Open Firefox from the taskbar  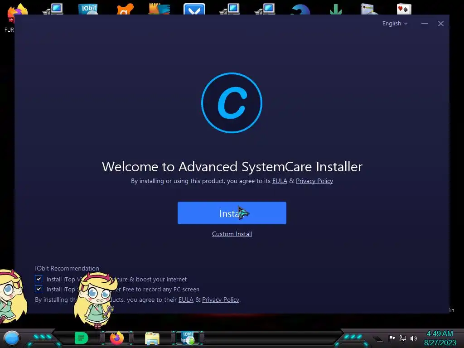click(x=117, y=338)
